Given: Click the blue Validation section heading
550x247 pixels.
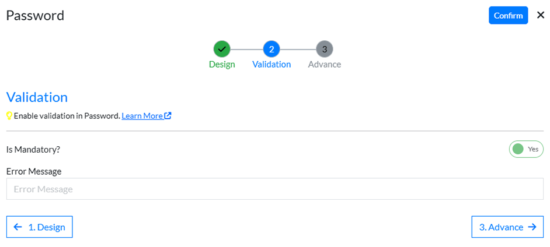Looking at the screenshot, I should click(x=37, y=97).
